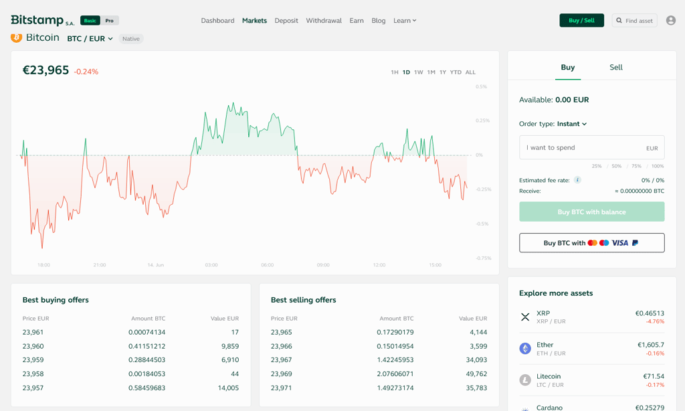Open the BTC / EUR pair dropdown
The image size is (685, 411).
[x=90, y=38]
